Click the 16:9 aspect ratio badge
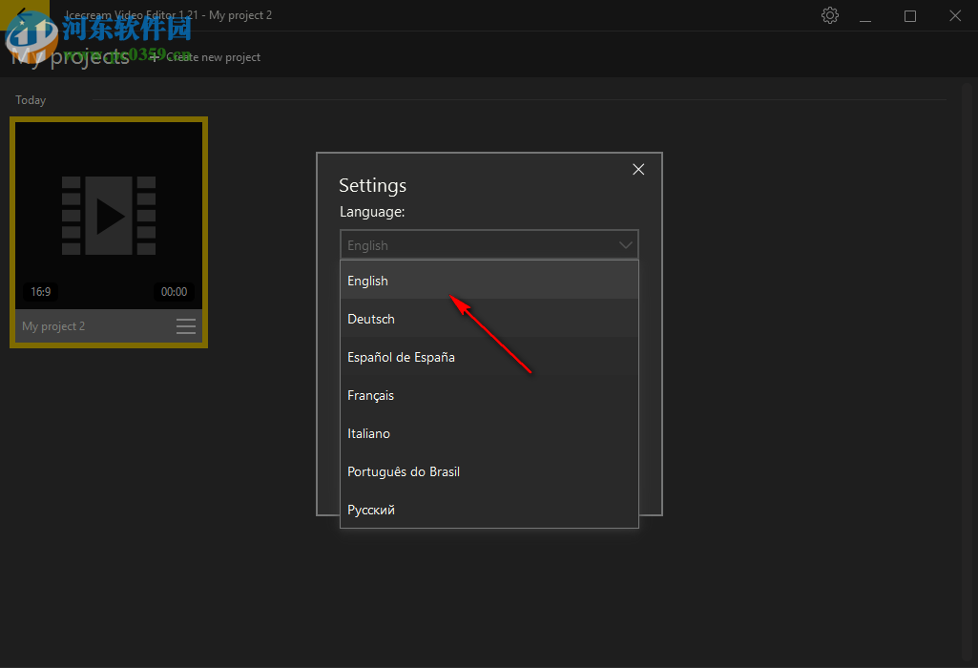The width and height of the screenshot is (978, 668). coord(40,292)
